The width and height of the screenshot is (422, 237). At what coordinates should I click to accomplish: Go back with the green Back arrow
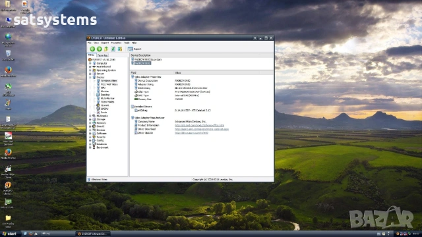point(92,49)
